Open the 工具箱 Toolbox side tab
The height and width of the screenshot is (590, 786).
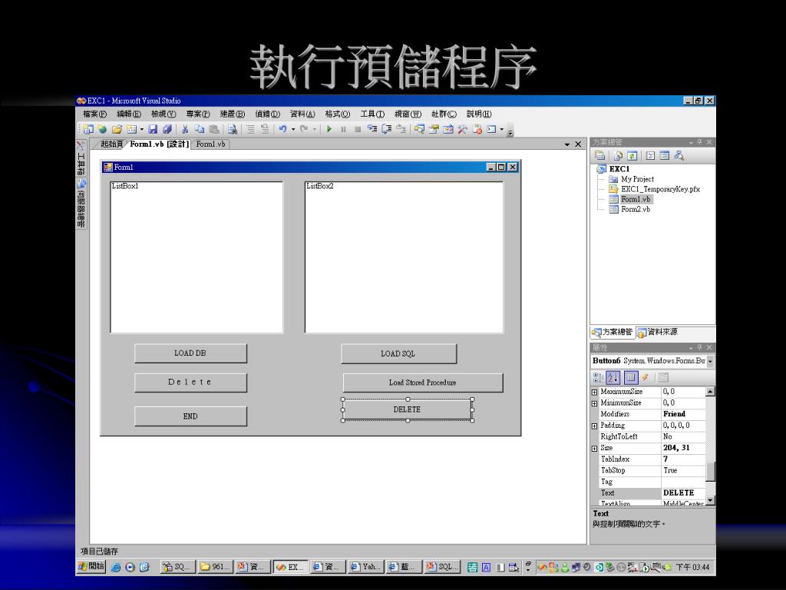pyautogui.click(x=81, y=158)
